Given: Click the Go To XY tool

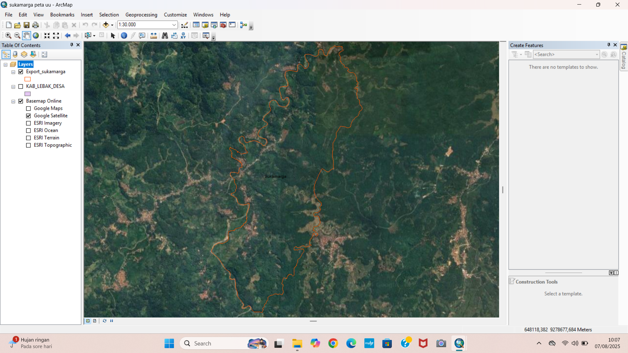Looking at the screenshot, I should click(x=183, y=36).
